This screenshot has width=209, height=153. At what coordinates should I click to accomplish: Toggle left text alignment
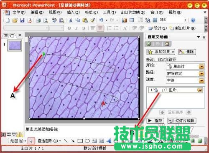pyautogui.click(x=93, y=28)
